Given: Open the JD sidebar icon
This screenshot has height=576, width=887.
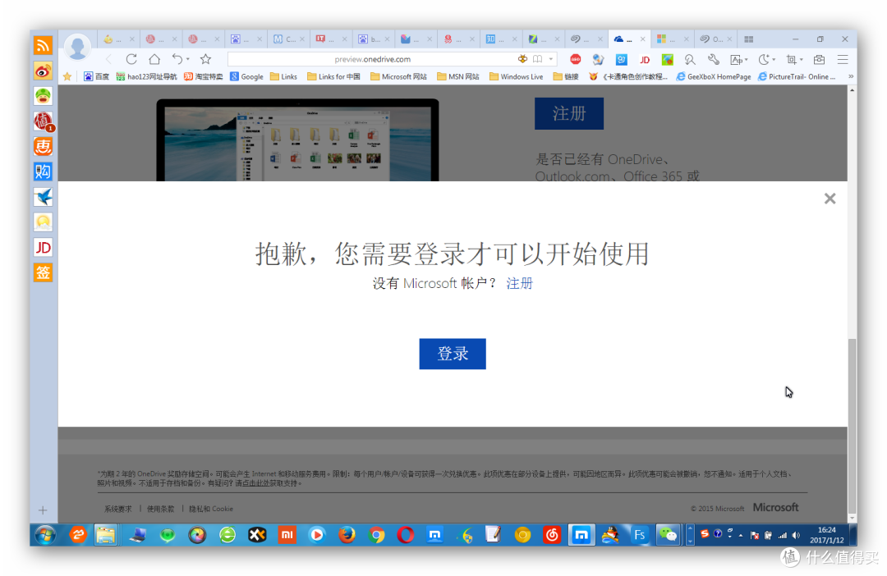Looking at the screenshot, I should pyautogui.click(x=43, y=248).
